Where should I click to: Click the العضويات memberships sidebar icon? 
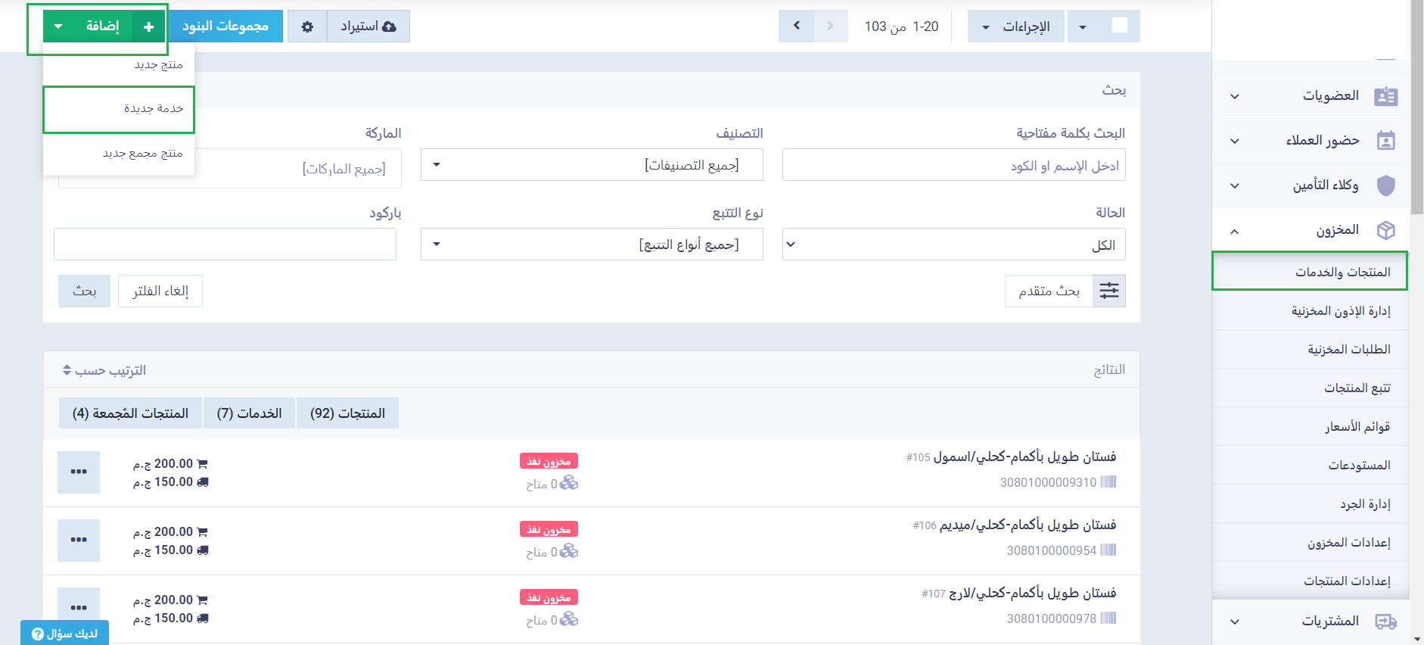[1385, 96]
